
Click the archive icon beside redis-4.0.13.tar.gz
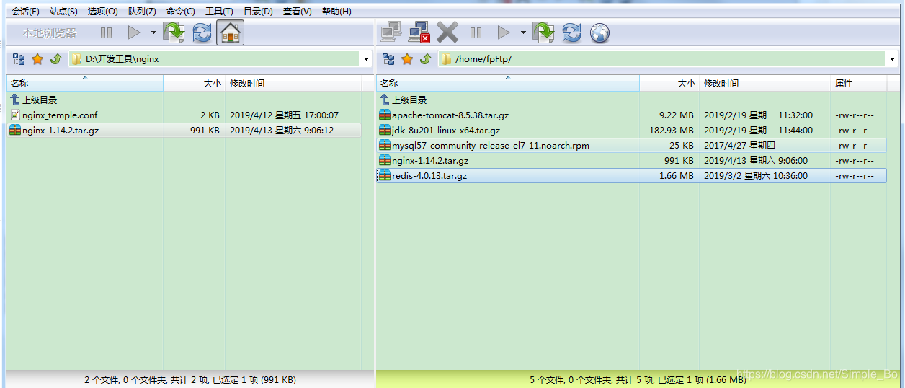385,176
